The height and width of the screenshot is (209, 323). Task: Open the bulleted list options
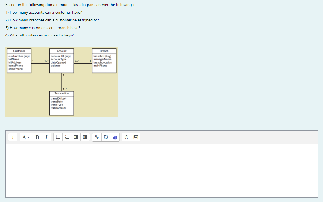(x=58, y=137)
